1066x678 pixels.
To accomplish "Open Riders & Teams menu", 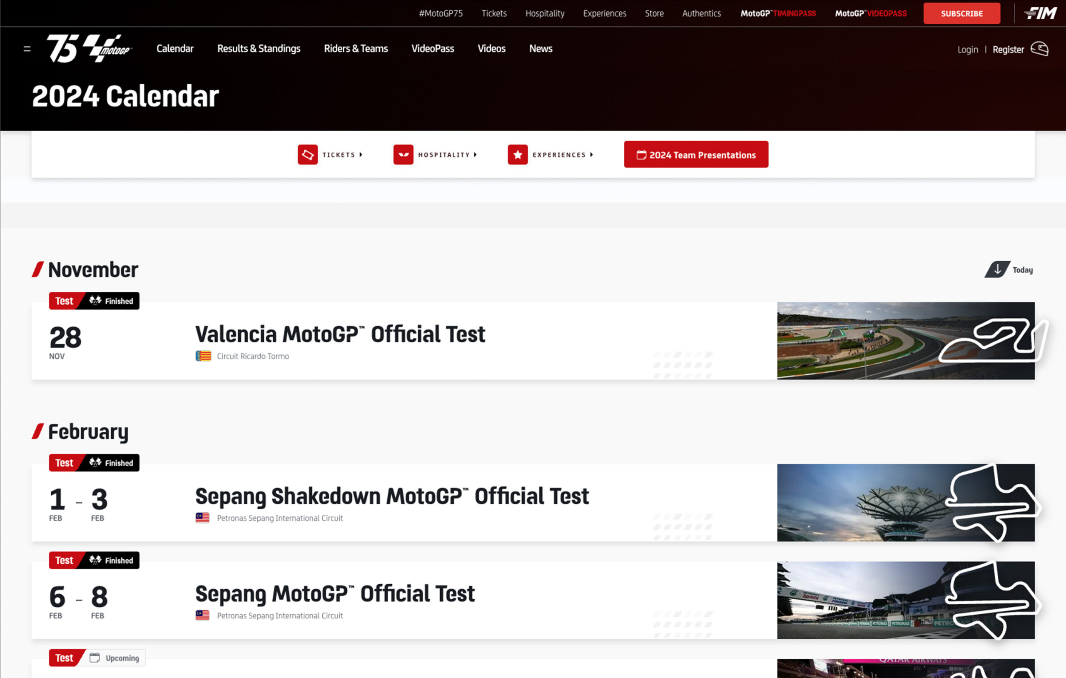I will point(356,49).
